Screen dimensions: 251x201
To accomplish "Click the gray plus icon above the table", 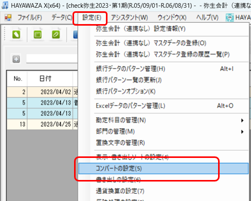I will pyautogui.click(x=16, y=59).
